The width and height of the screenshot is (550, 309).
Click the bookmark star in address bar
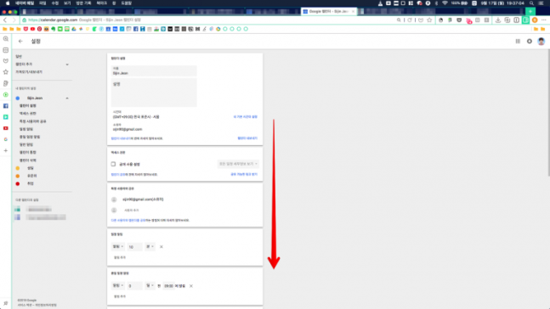pos(429,20)
